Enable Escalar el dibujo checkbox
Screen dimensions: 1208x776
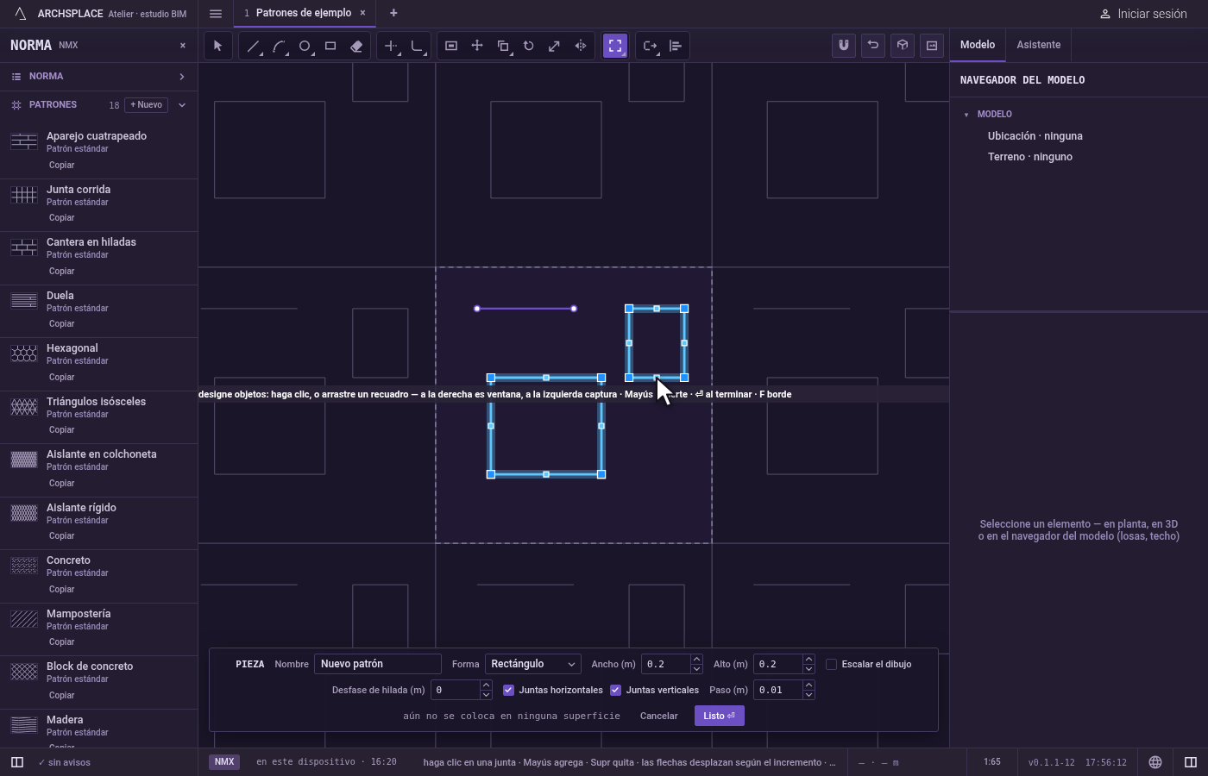(832, 664)
